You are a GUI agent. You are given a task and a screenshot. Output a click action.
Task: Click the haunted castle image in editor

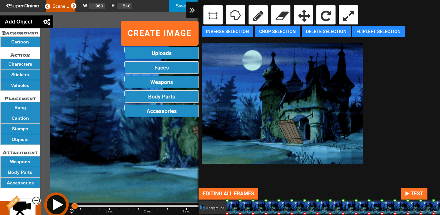[x=282, y=104]
